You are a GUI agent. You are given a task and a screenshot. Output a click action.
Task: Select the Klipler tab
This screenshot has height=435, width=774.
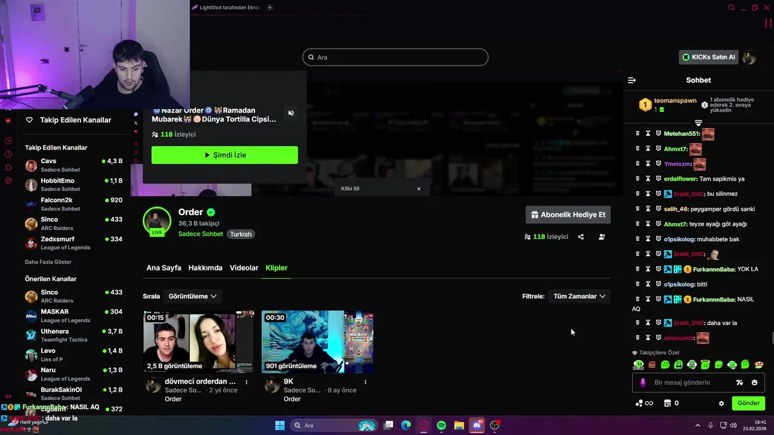(x=276, y=268)
